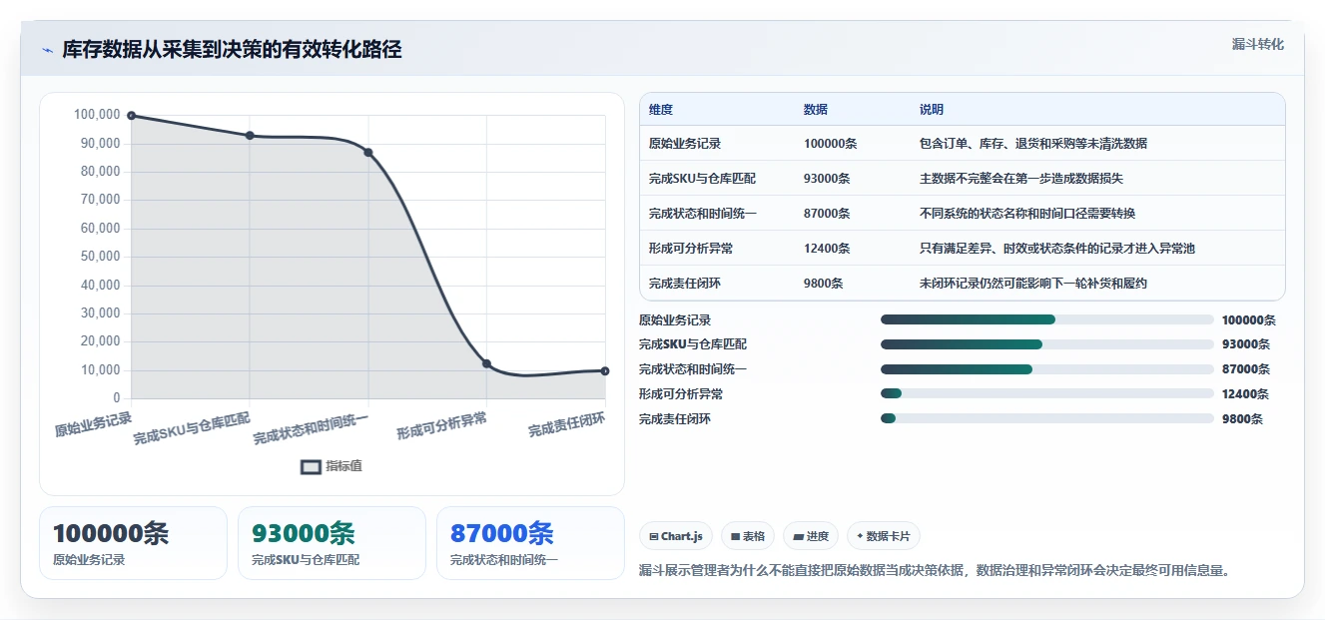The height and width of the screenshot is (620, 1325).
Task: Click the 完成责任闭环 x-axis label on the chart
Action: [566, 424]
